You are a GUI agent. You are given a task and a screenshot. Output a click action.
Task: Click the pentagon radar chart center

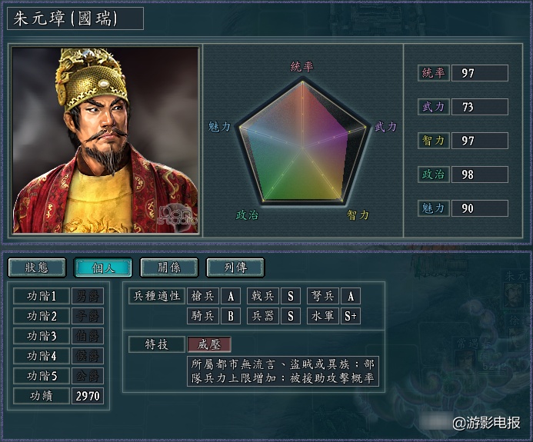pos(302,148)
